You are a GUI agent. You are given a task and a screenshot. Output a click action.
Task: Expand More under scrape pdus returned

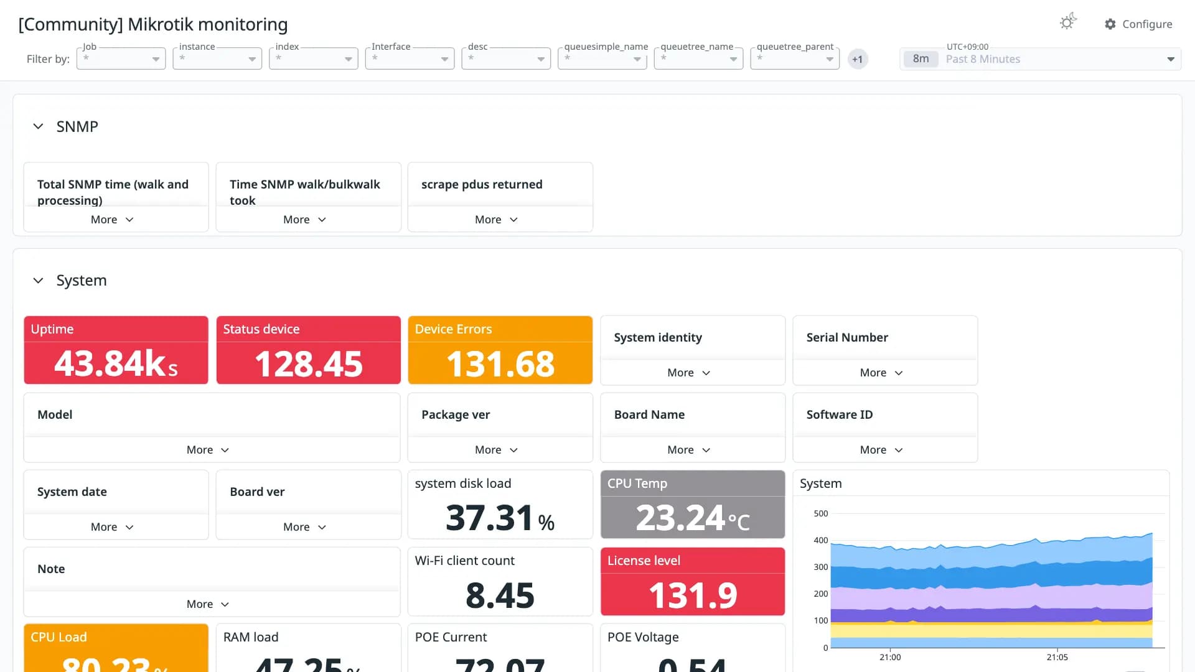496,220
